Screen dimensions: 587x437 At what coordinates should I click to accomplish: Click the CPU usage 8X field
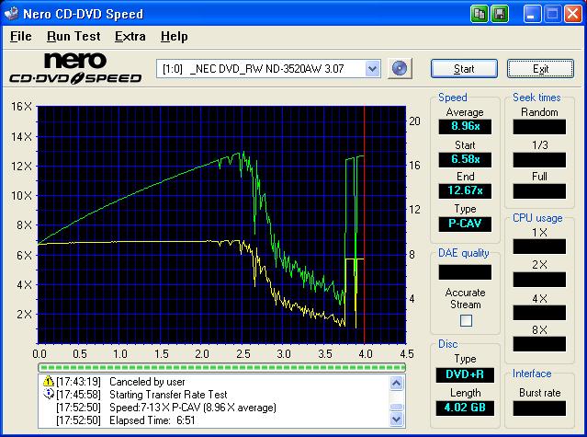tap(539, 344)
